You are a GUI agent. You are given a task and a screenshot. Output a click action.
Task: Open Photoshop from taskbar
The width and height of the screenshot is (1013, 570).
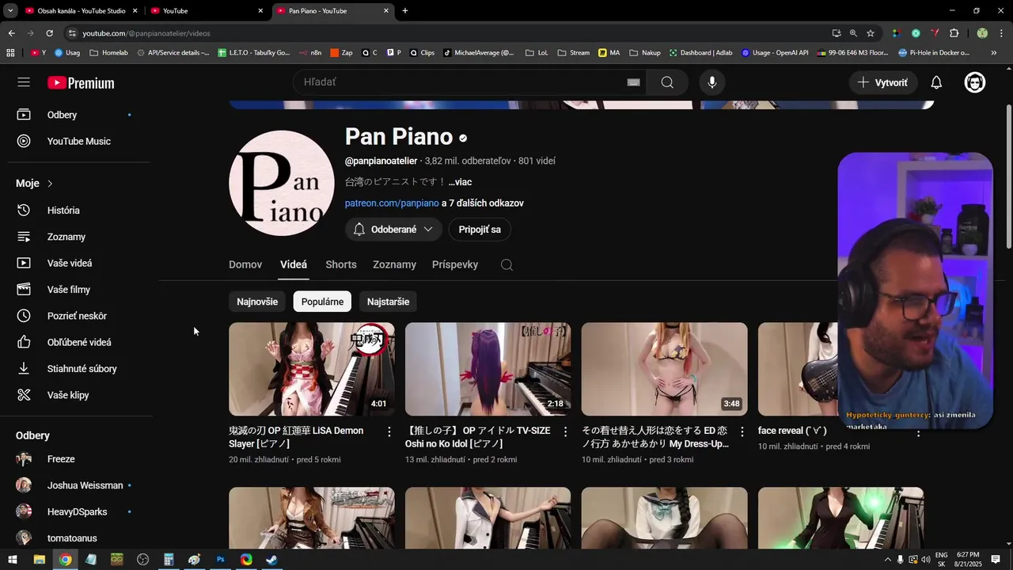click(x=220, y=560)
